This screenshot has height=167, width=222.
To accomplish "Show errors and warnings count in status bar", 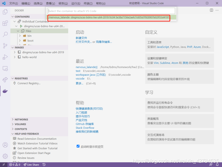I will [15, 164].
